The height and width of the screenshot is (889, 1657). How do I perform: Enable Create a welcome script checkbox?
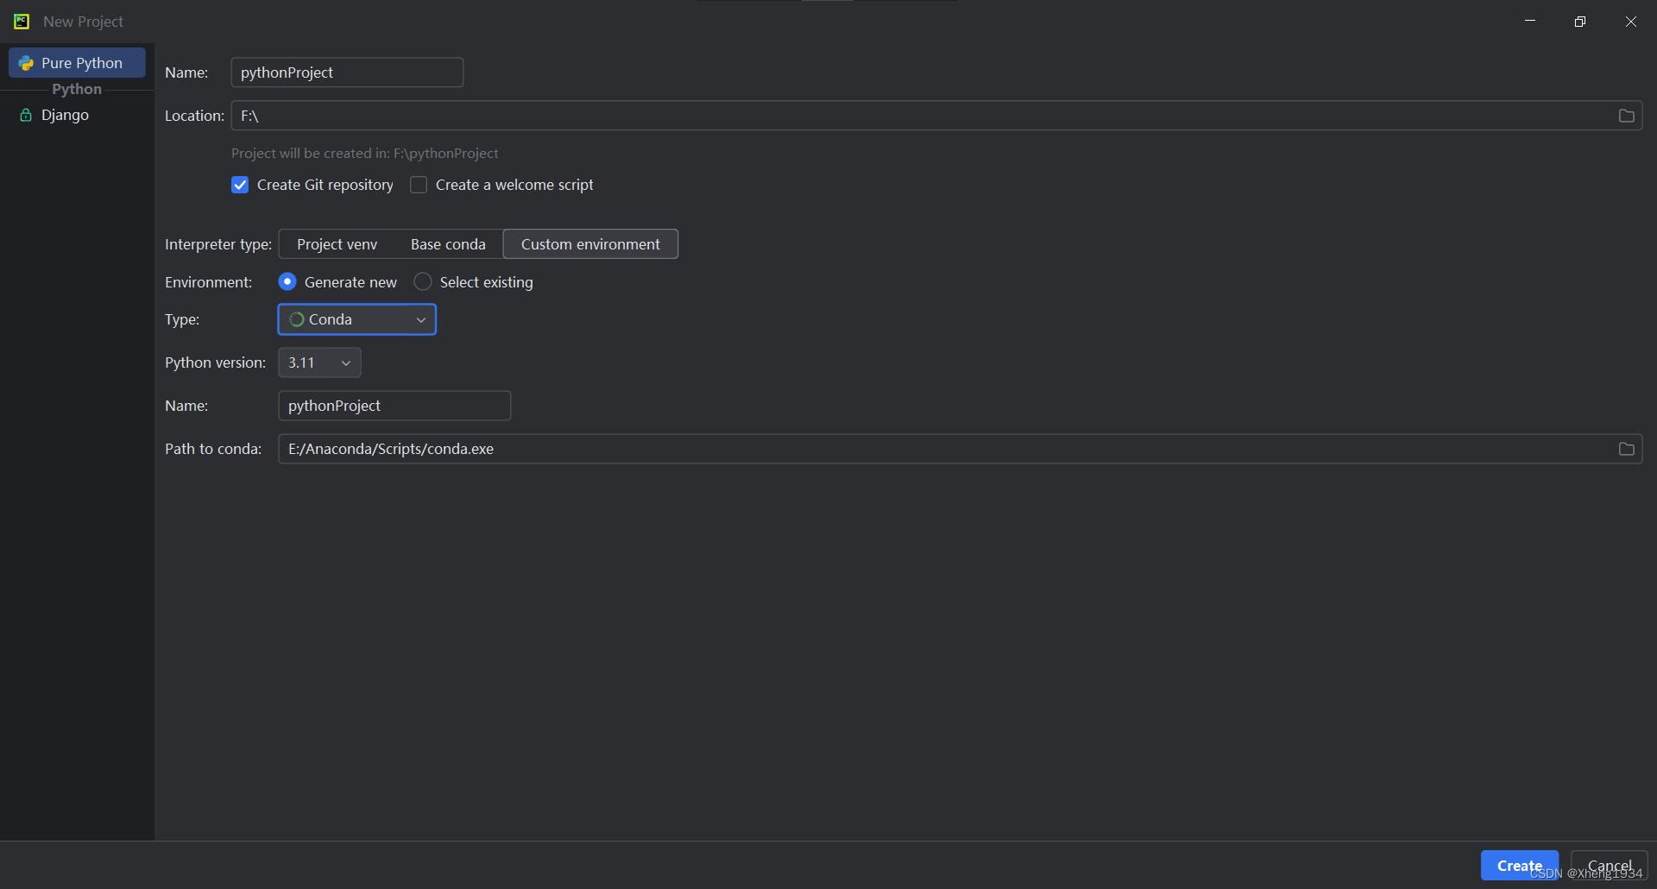419,185
